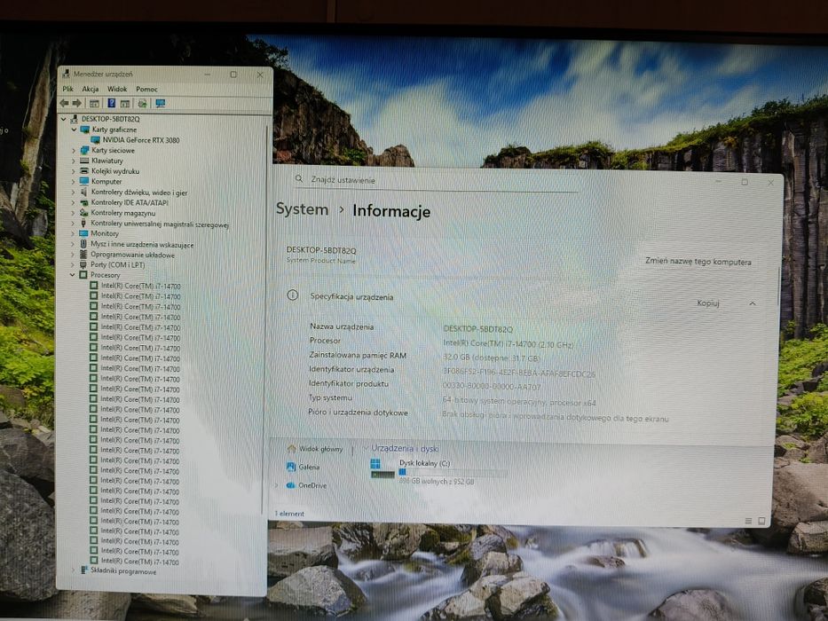Select Dysk lokalny (C:) label
The width and height of the screenshot is (828, 621).
424,463
